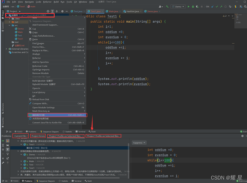Toggle the filter resolved items funnel

coord(8,149)
